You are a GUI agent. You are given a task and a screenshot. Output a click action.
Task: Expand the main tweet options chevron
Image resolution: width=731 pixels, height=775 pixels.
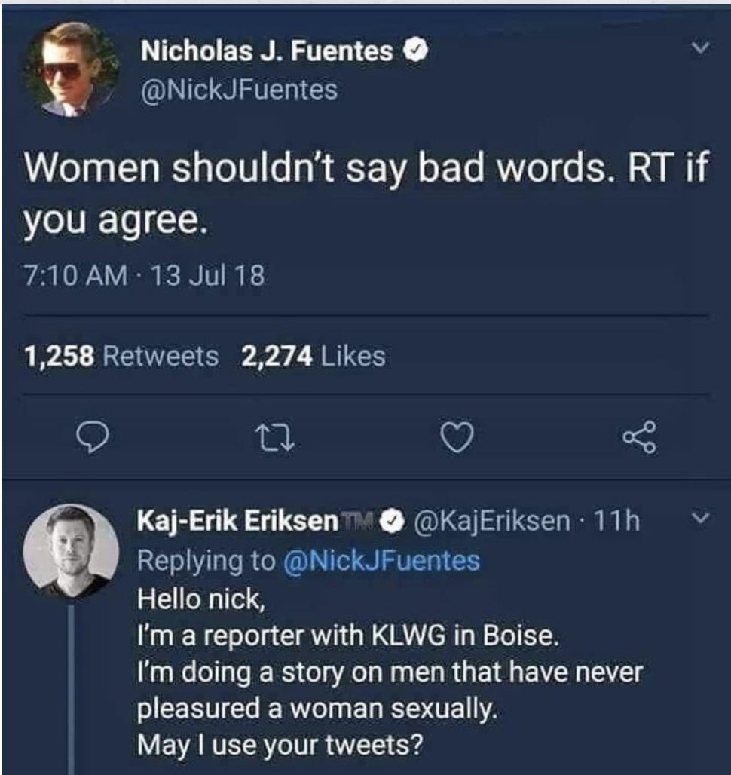[x=700, y=47]
